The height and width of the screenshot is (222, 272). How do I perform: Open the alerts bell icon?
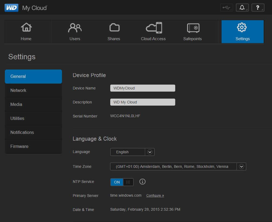(x=242, y=8)
